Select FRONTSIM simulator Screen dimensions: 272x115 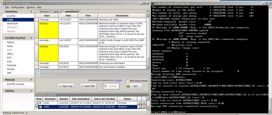[12, 24]
